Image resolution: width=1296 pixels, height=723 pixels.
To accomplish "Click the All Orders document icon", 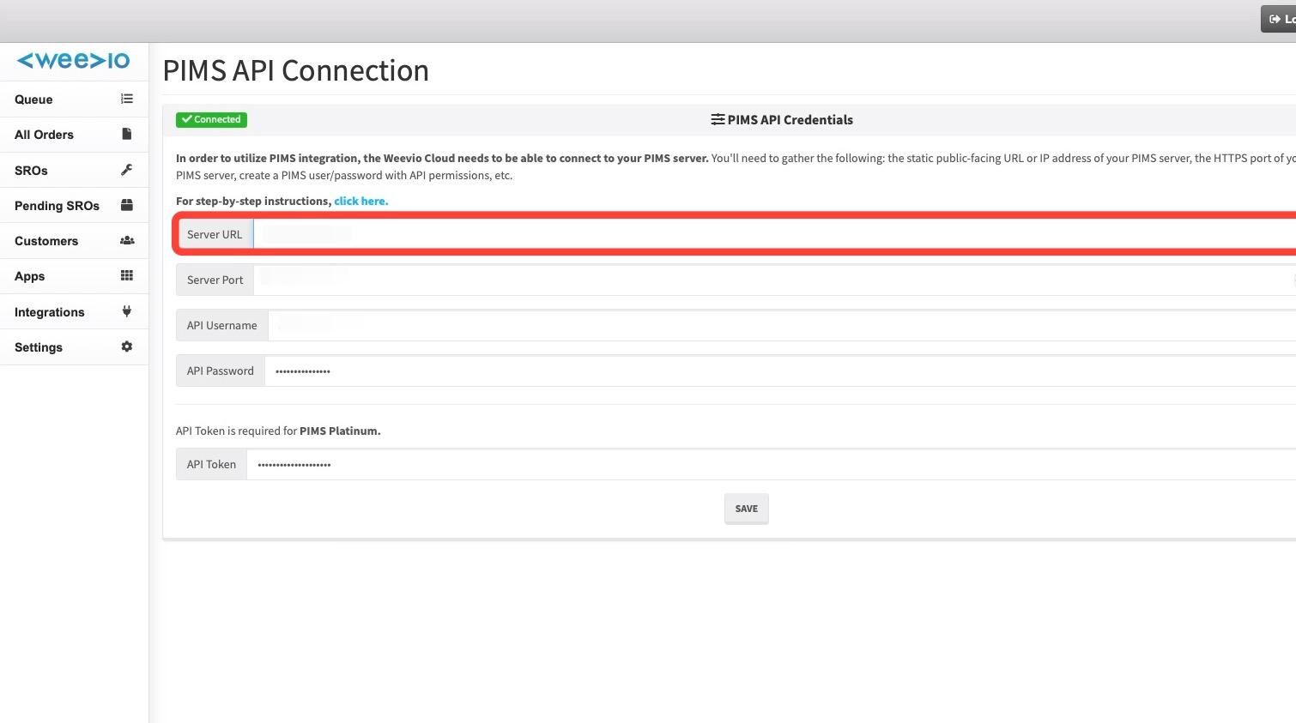I will tap(127, 134).
